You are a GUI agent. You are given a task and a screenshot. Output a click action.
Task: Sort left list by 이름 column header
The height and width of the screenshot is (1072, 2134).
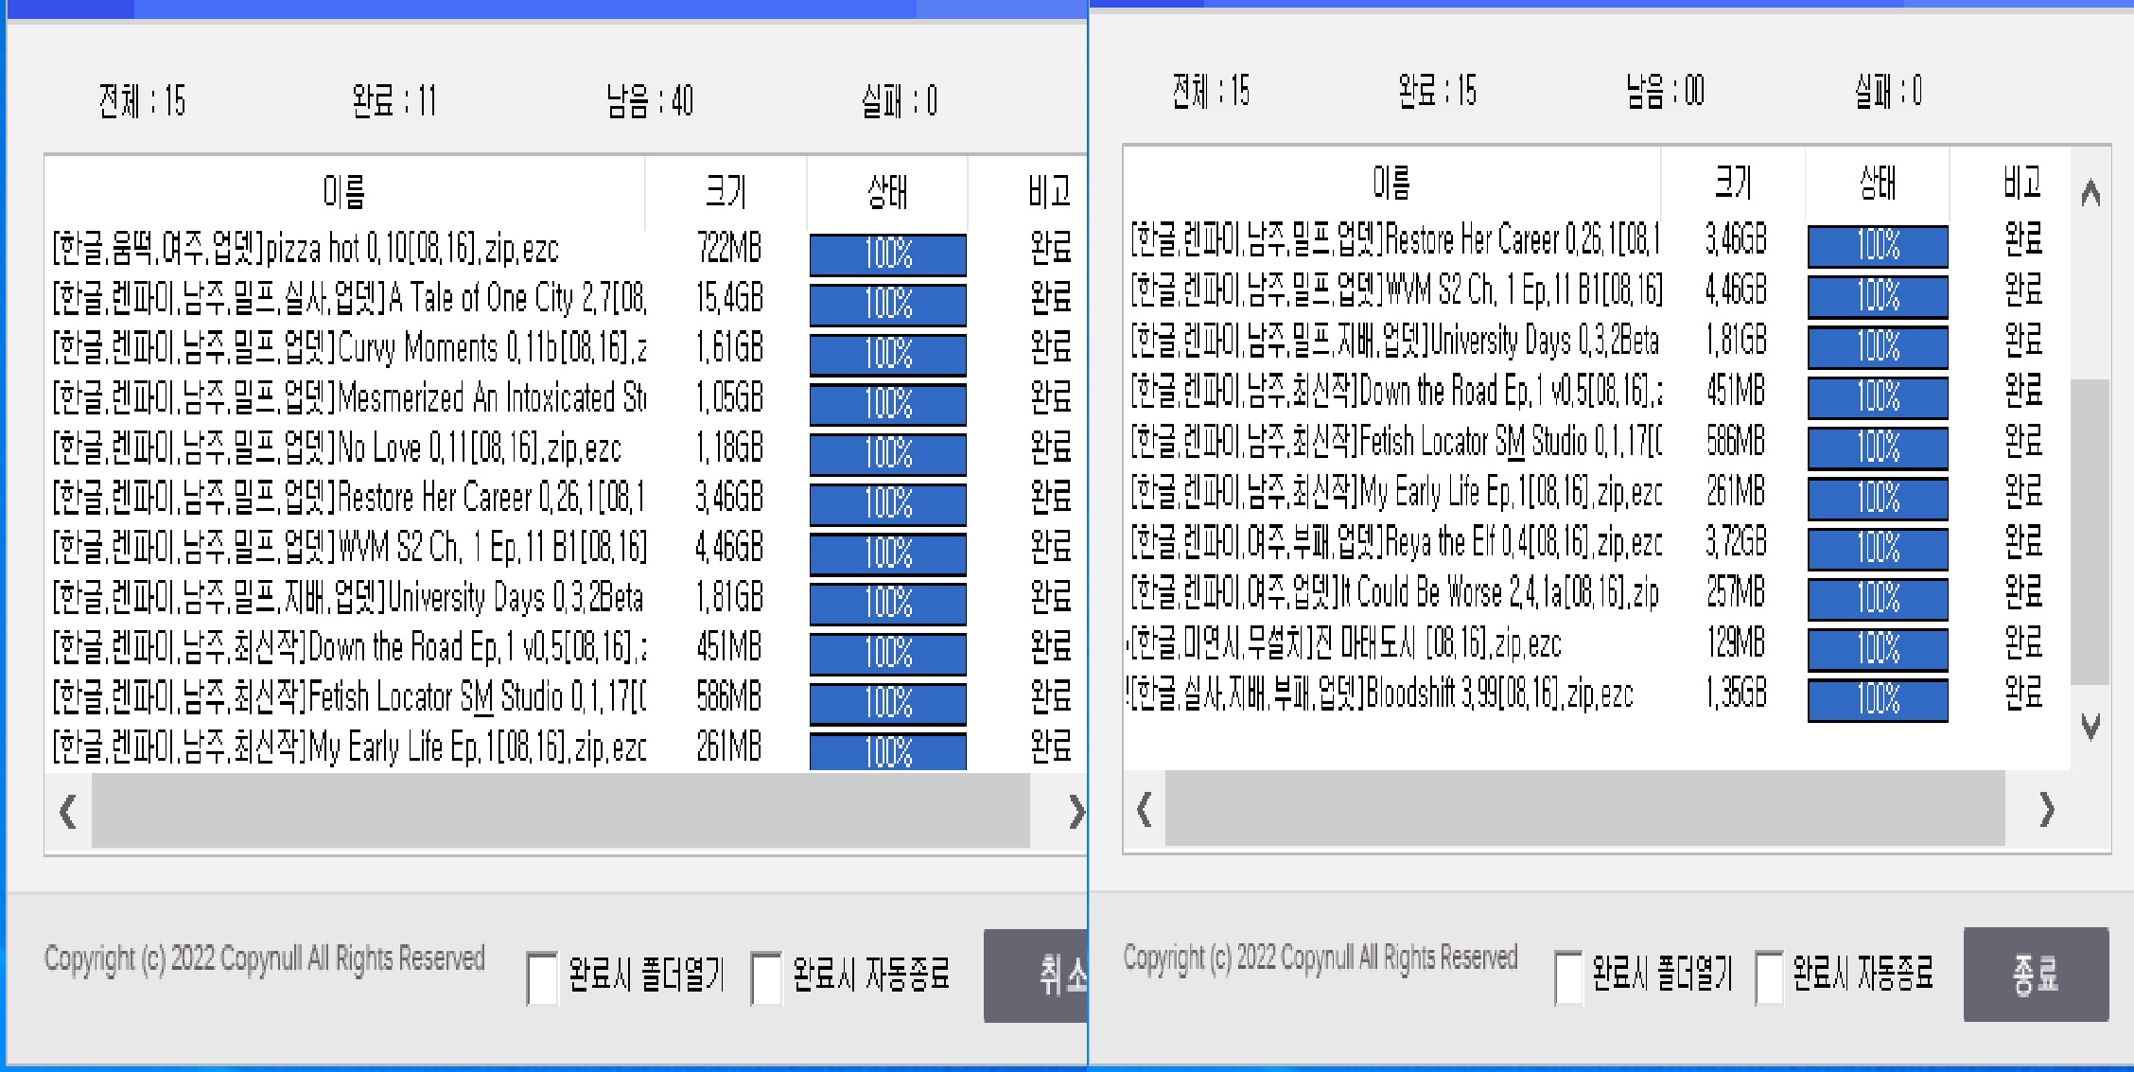[344, 192]
